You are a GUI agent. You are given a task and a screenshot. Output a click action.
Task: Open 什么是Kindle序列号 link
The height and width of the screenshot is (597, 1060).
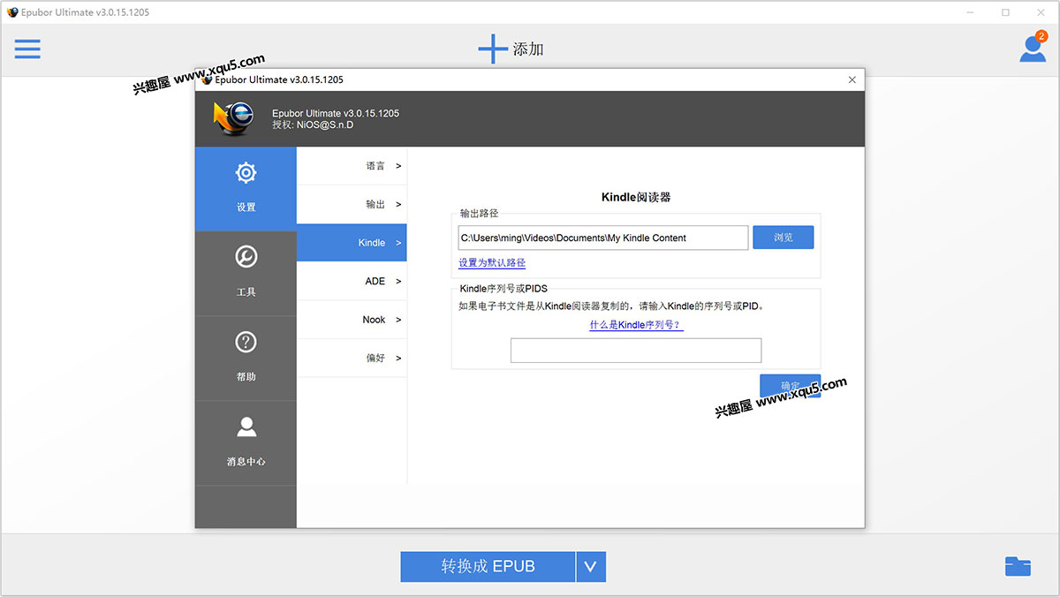click(636, 325)
